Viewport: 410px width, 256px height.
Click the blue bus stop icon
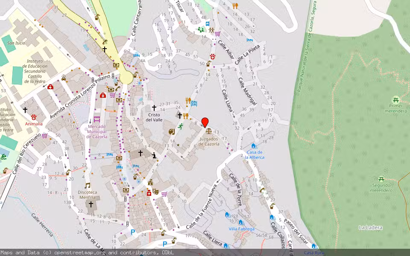pos(208,24)
